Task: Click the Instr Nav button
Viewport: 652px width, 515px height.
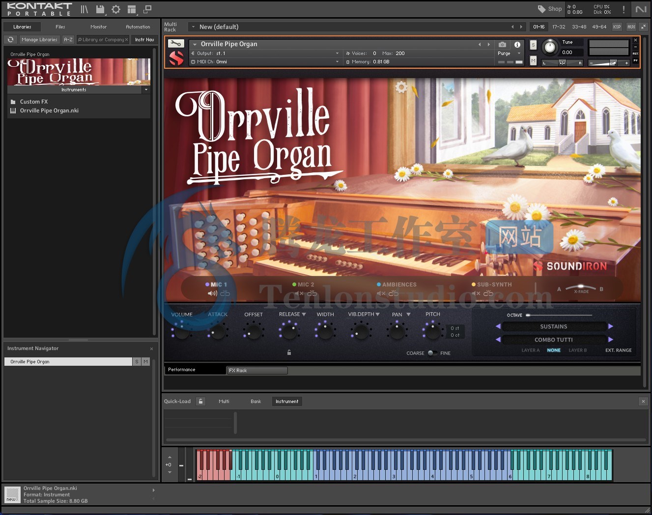Action: (144, 40)
